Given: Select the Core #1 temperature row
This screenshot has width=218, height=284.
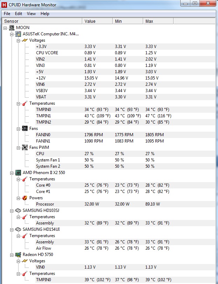Looking at the screenshot, I should click(125, 192).
